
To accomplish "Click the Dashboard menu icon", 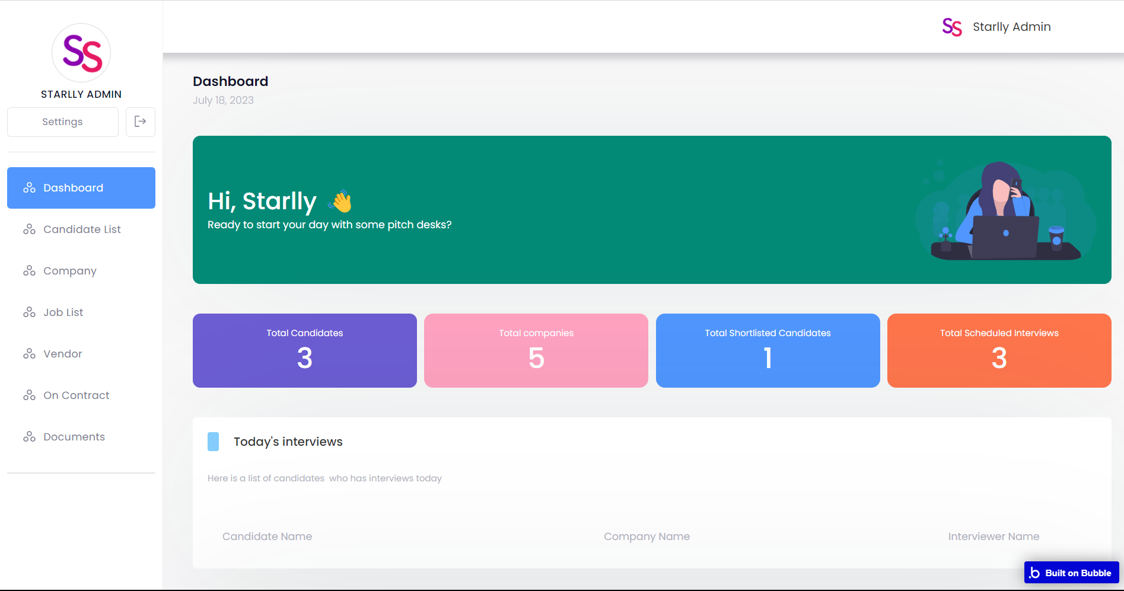I will [x=30, y=188].
